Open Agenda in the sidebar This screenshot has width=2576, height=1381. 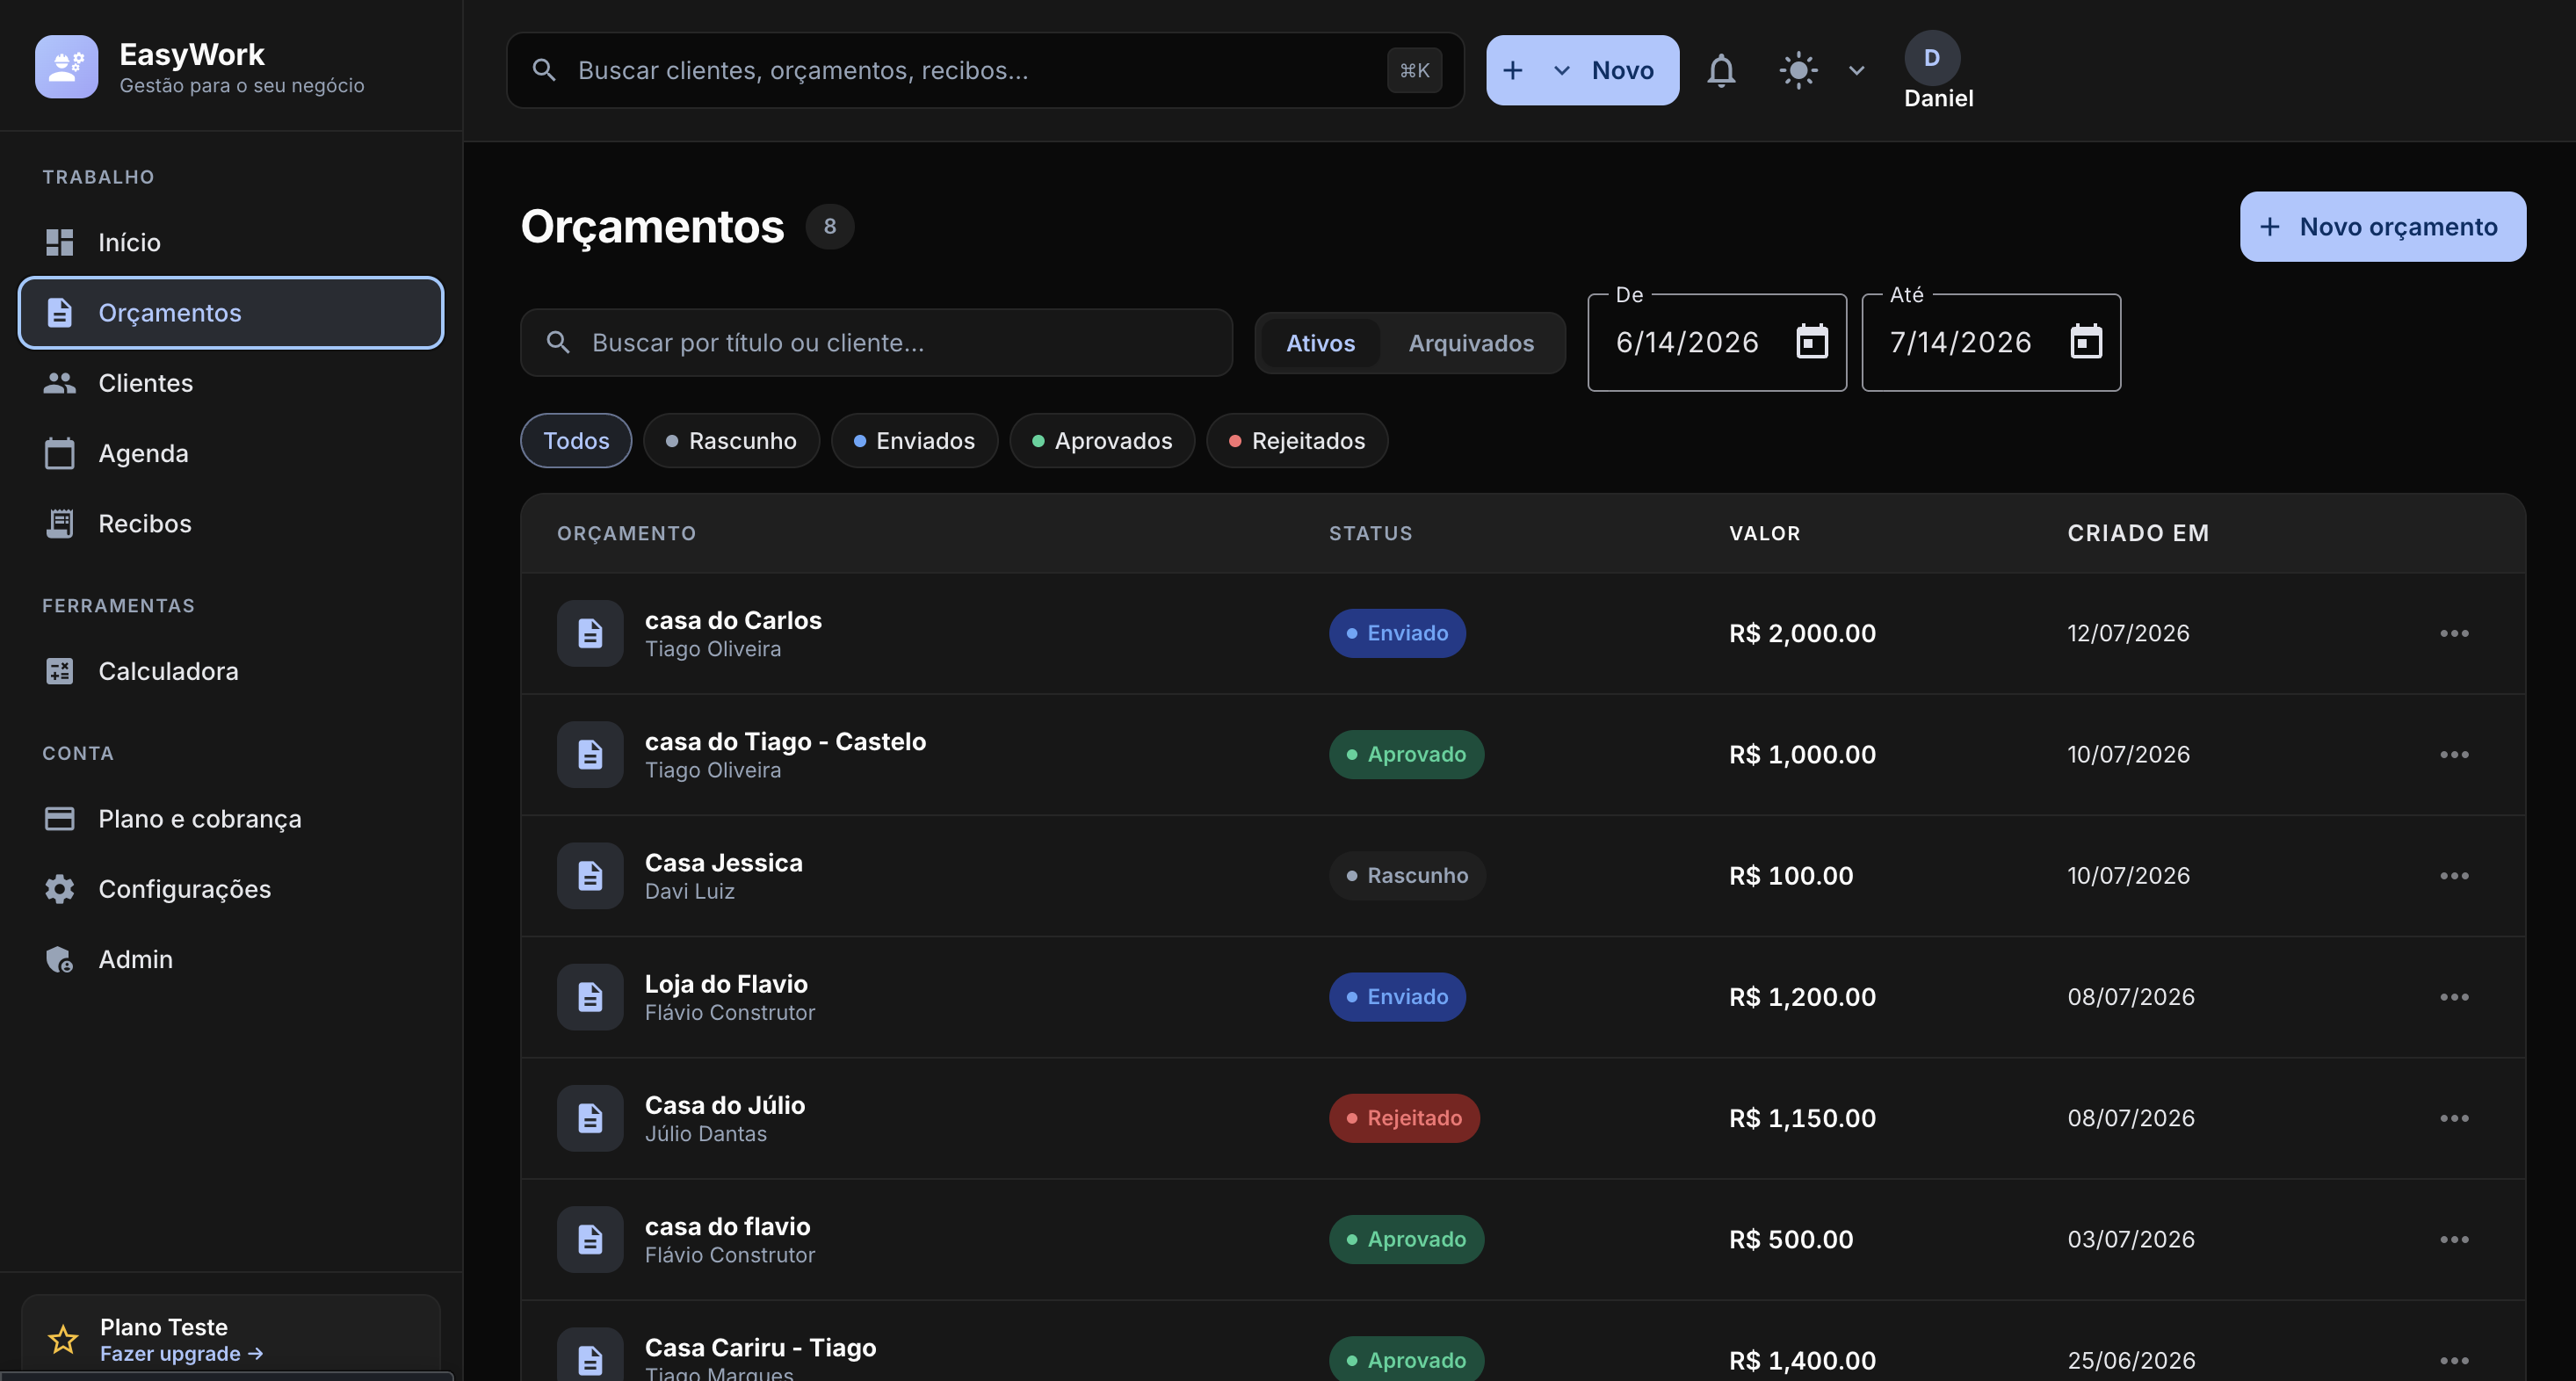[231, 453]
